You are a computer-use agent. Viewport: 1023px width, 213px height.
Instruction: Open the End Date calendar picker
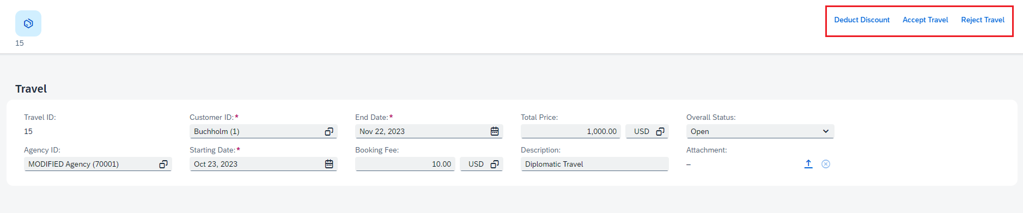[x=495, y=131]
